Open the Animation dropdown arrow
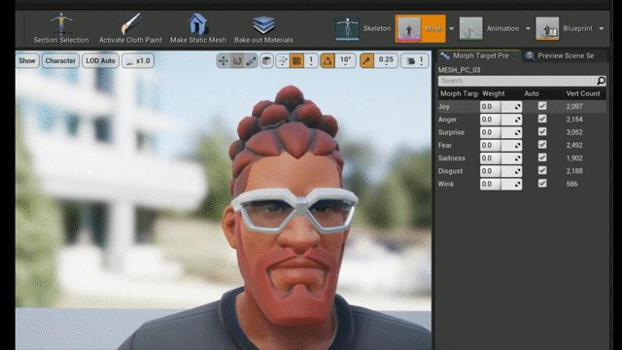The width and height of the screenshot is (622, 350). point(528,28)
